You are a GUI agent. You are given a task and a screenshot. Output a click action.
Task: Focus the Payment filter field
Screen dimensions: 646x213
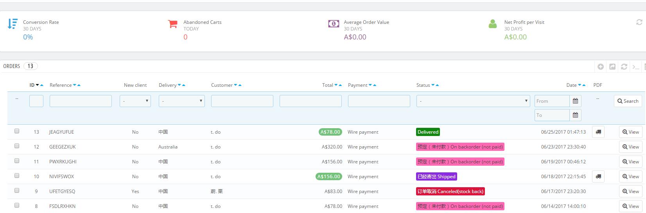(x=379, y=101)
